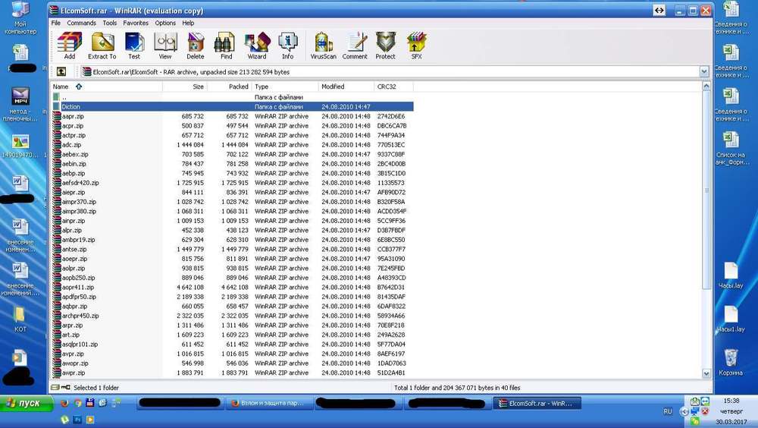Viewport: 758px width, 428px height.
Task: Launch the Wizard tool
Action: click(257, 44)
